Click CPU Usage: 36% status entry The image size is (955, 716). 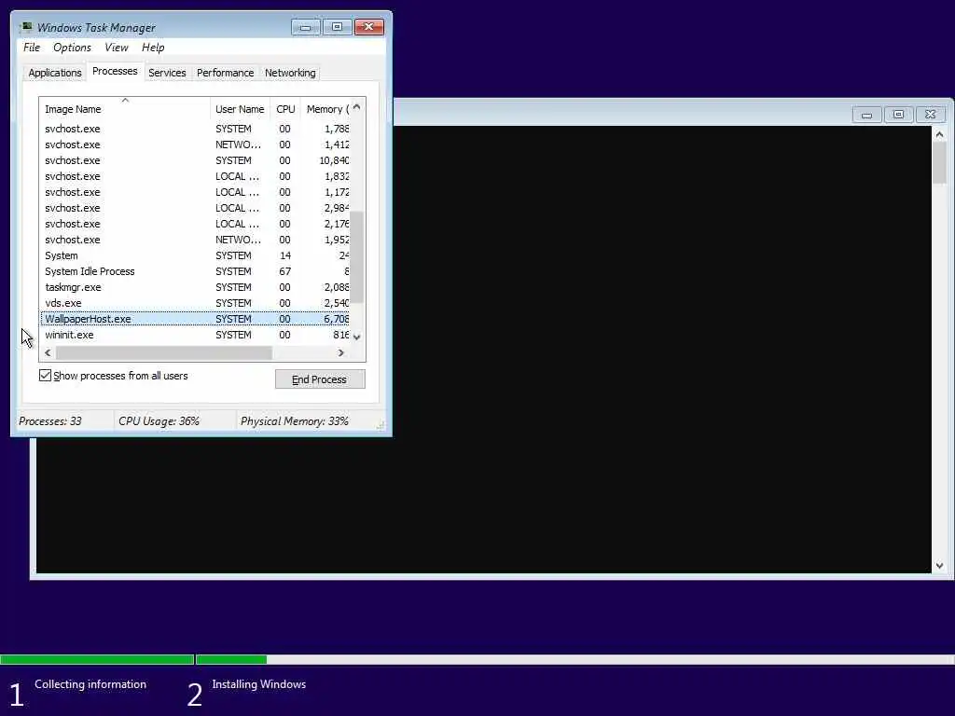159,421
